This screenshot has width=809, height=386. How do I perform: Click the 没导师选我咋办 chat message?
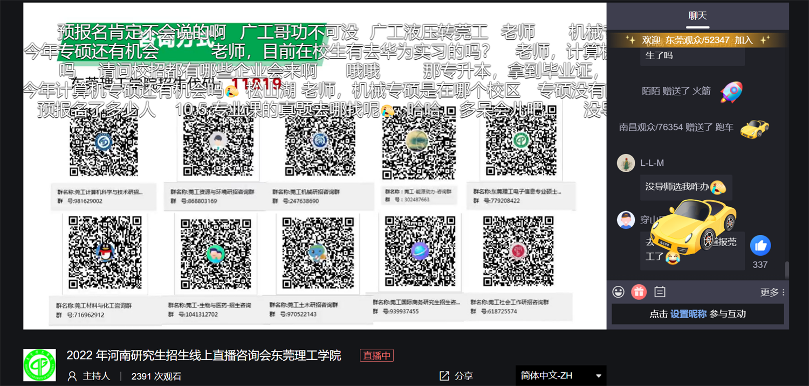coord(686,187)
